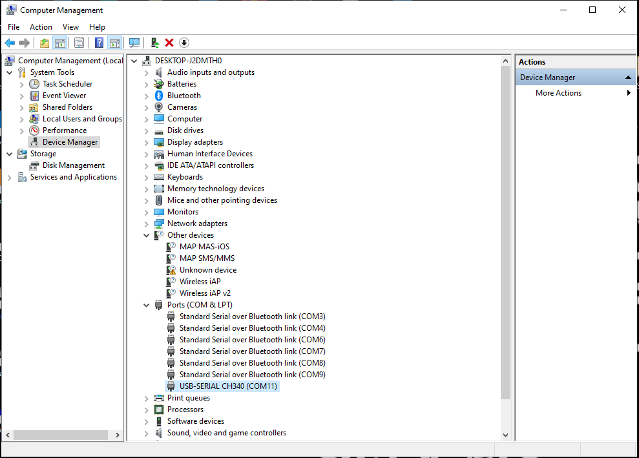The image size is (639, 458).
Task: Open the Action menu
Action: coord(41,27)
